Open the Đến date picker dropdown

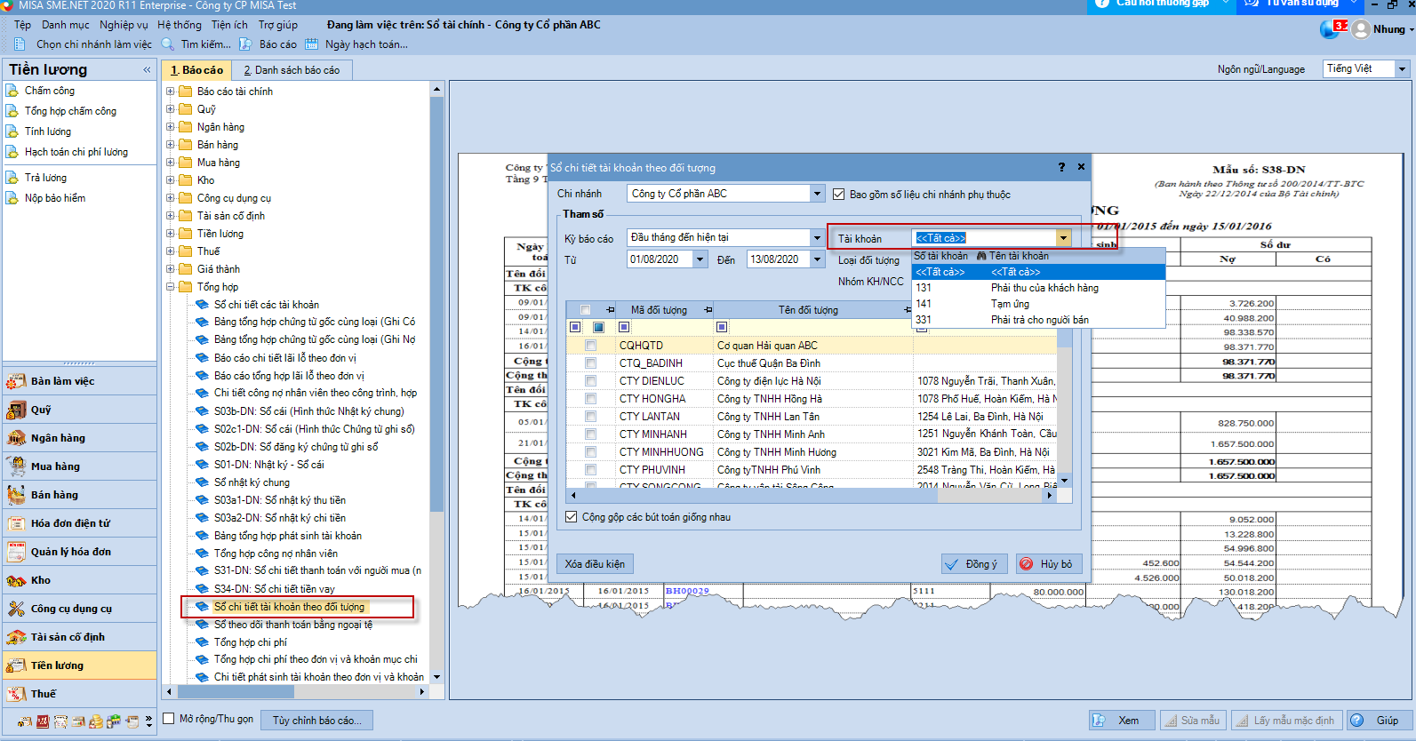817,259
